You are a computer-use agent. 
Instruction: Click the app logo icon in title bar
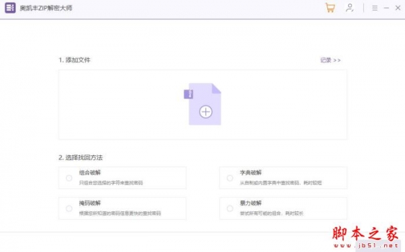coord(10,7)
